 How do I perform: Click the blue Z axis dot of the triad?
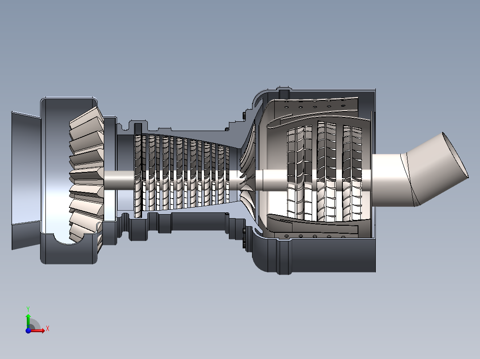pyautogui.click(x=28, y=331)
